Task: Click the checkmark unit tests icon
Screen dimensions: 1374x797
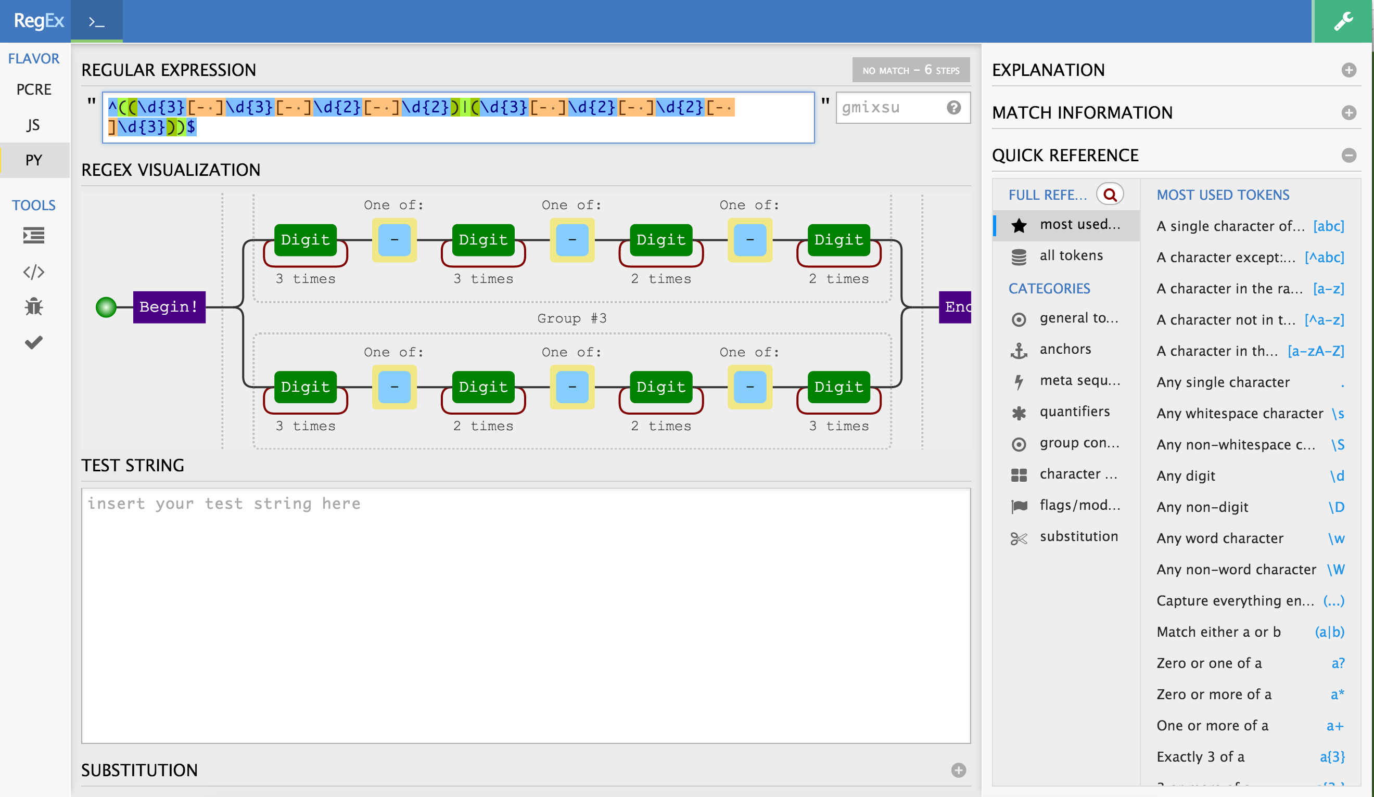Action: pyautogui.click(x=34, y=342)
